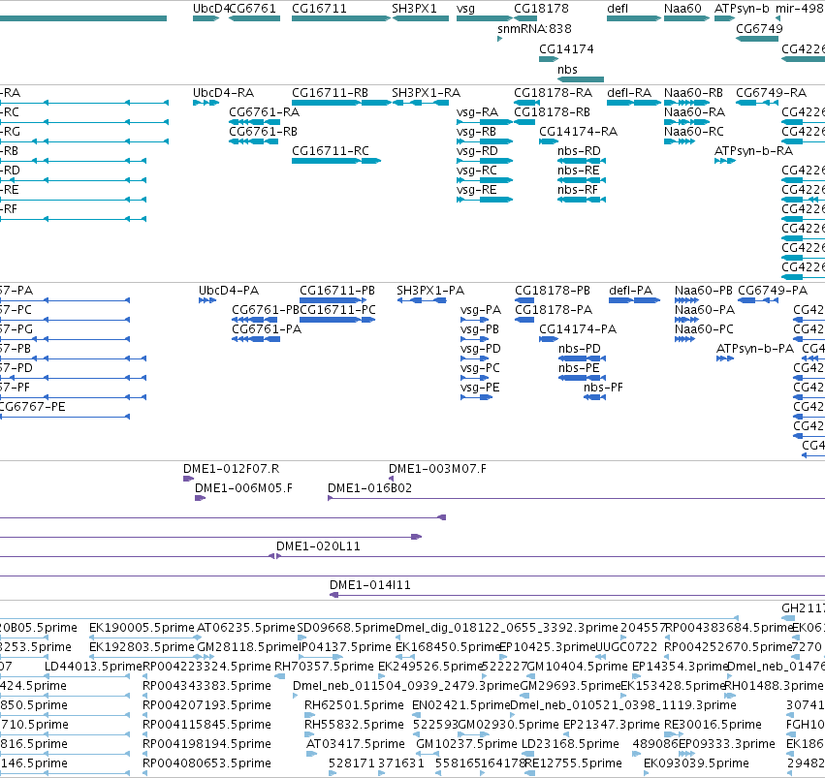
Task: Open protein SH3PX1-PA label
Action: [430, 290]
